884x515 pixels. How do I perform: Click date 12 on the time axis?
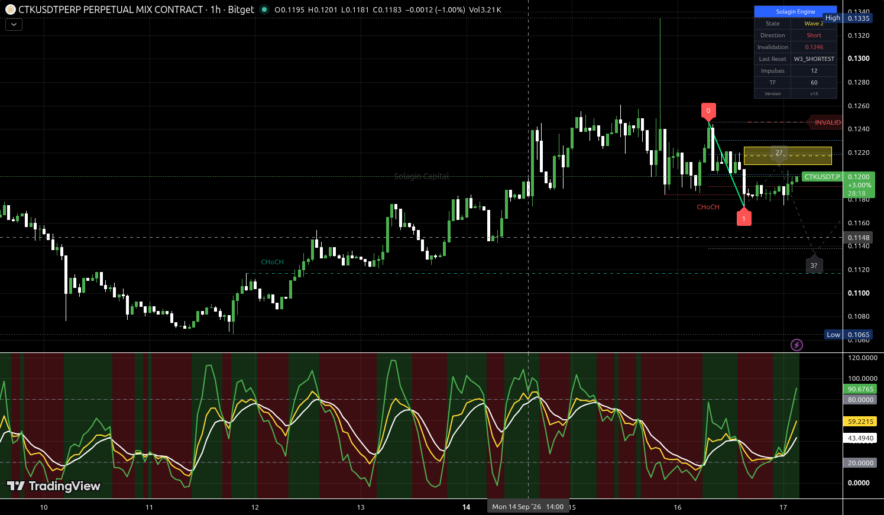point(255,507)
